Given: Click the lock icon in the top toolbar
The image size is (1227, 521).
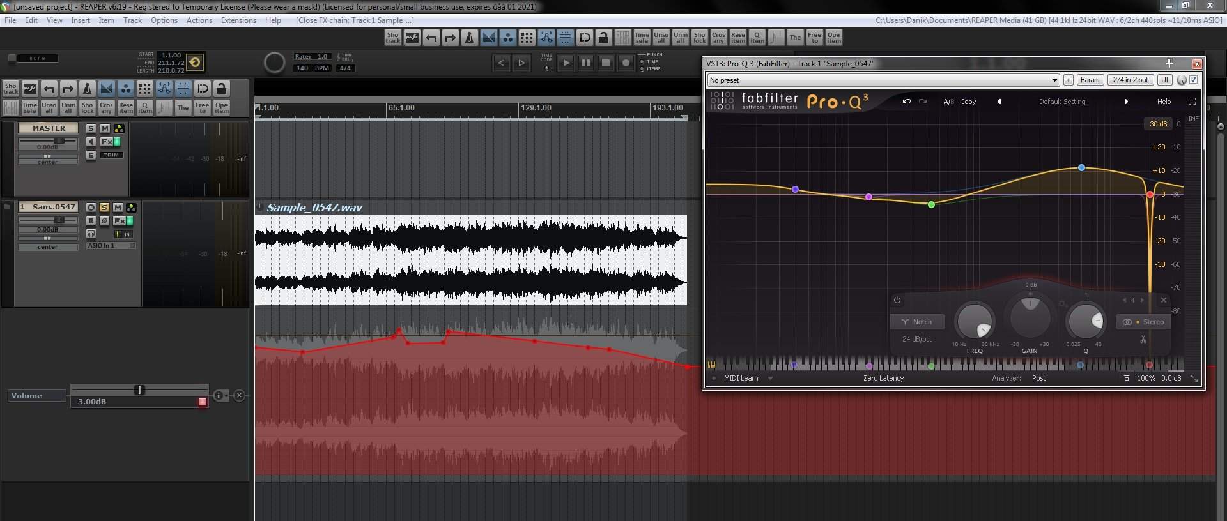Looking at the screenshot, I should pos(603,38).
